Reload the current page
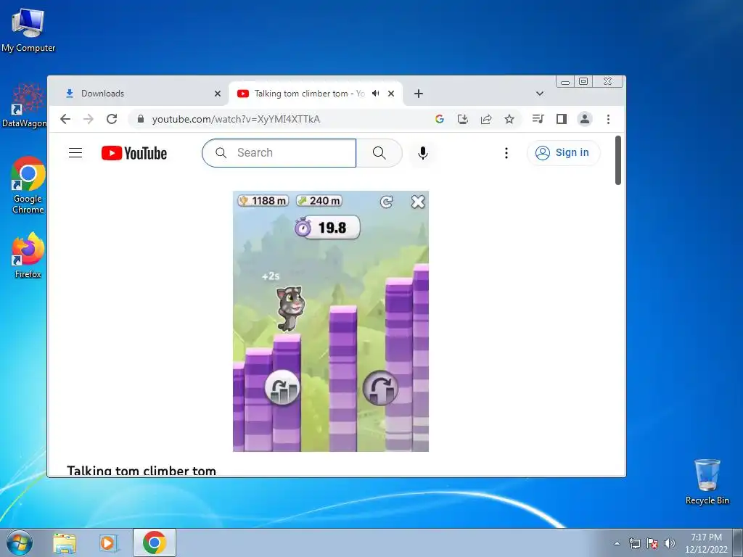 click(112, 119)
